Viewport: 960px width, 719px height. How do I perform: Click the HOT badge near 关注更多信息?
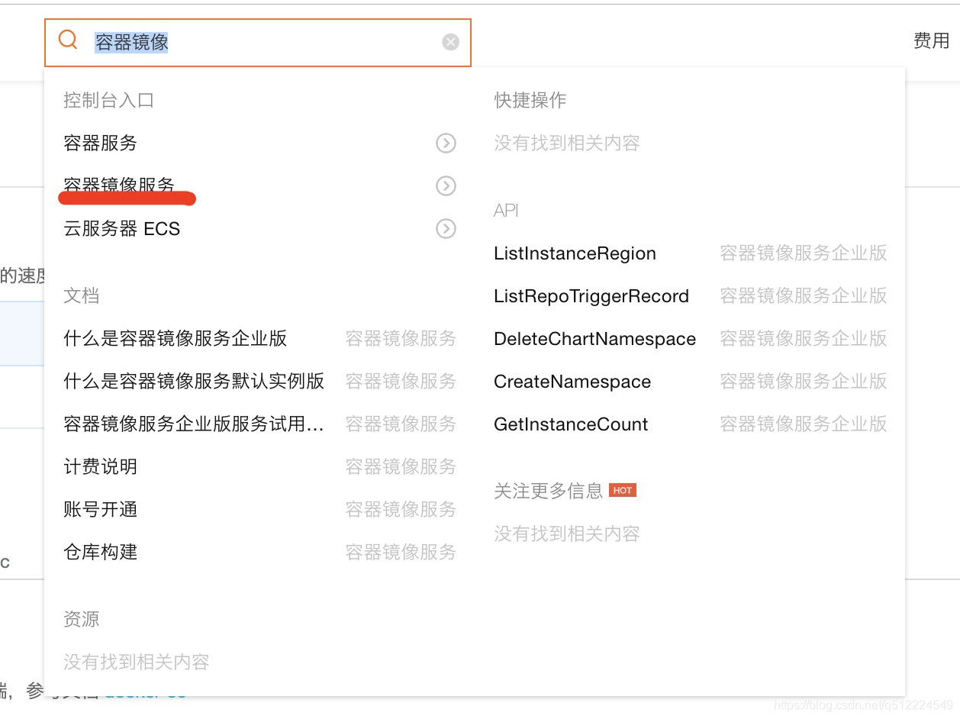pos(623,491)
